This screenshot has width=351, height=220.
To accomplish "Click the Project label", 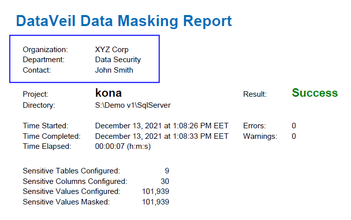I will pos(36,94).
